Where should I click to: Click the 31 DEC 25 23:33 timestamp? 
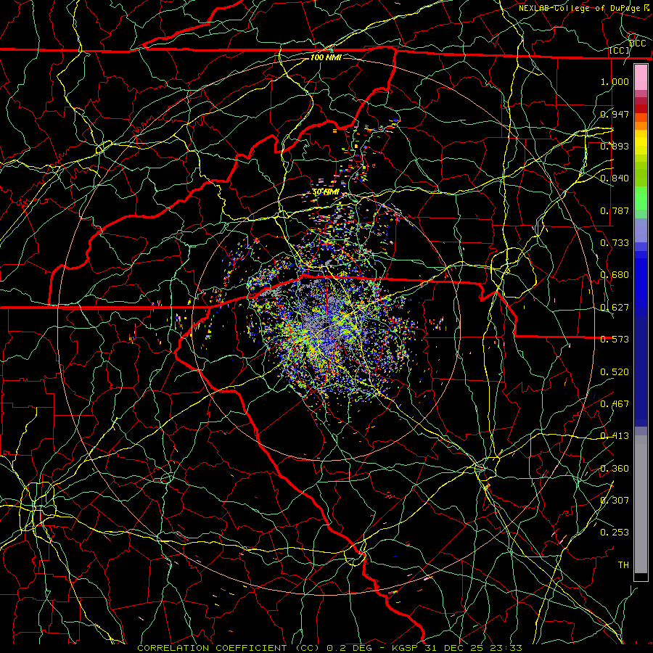point(474,648)
